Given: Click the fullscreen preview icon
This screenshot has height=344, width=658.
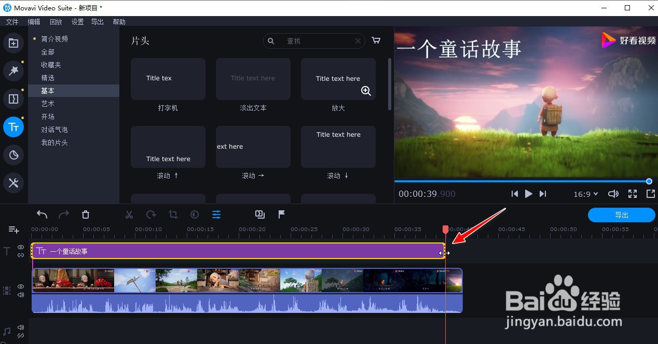Looking at the screenshot, I should coord(633,194).
